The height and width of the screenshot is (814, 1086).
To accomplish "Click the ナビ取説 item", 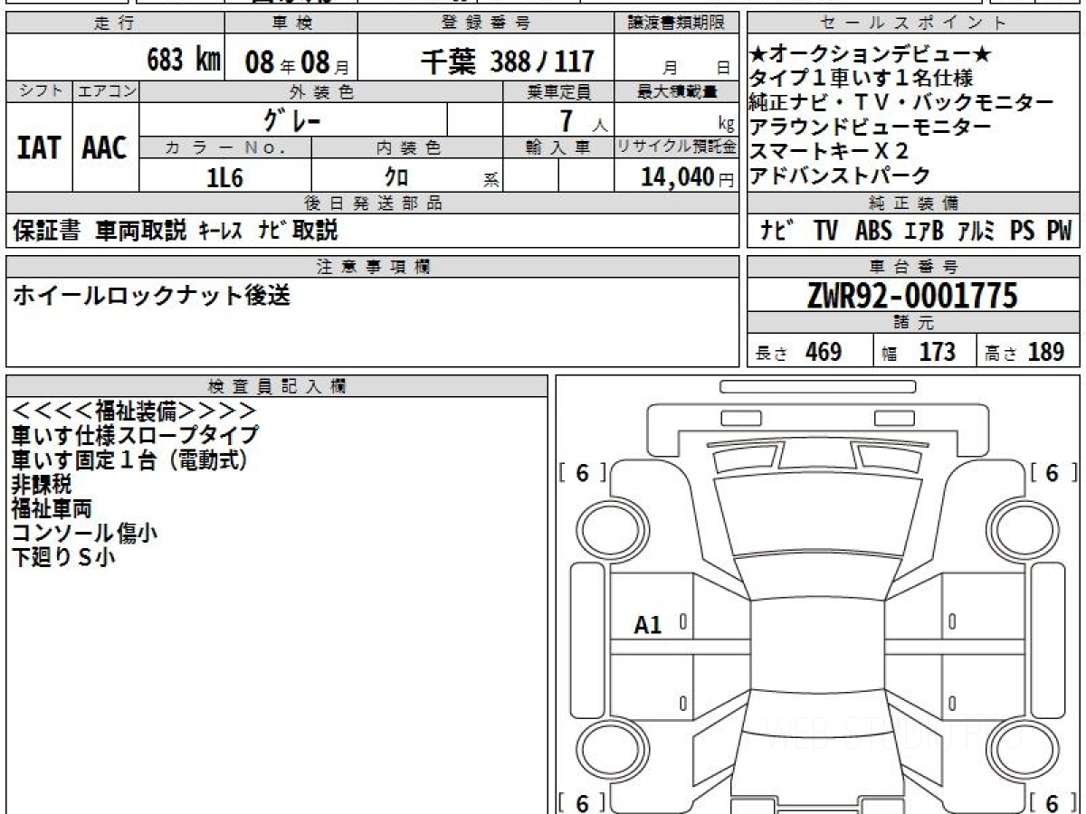I will [298, 231].
